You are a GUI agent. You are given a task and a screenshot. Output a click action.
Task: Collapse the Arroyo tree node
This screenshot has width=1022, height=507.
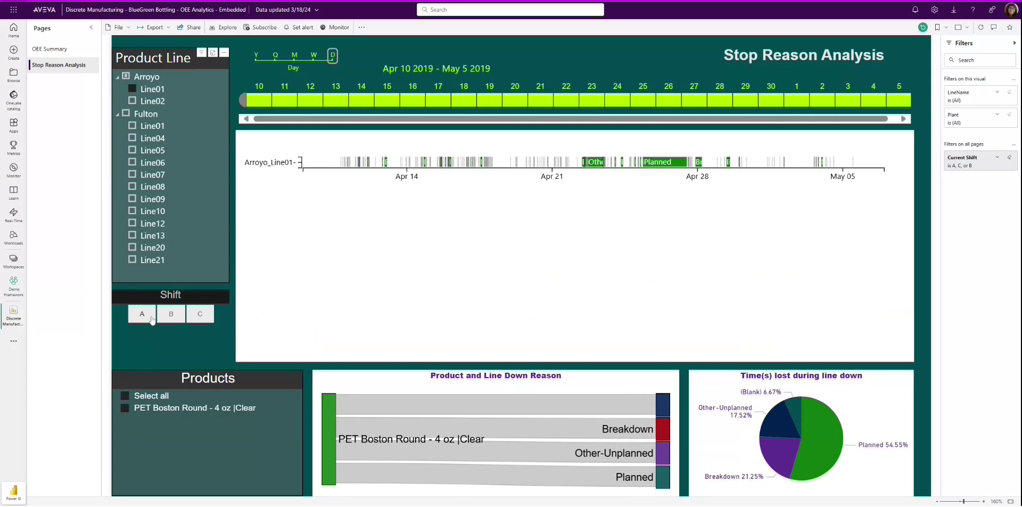pyautogui.click(x=117, y=76)
